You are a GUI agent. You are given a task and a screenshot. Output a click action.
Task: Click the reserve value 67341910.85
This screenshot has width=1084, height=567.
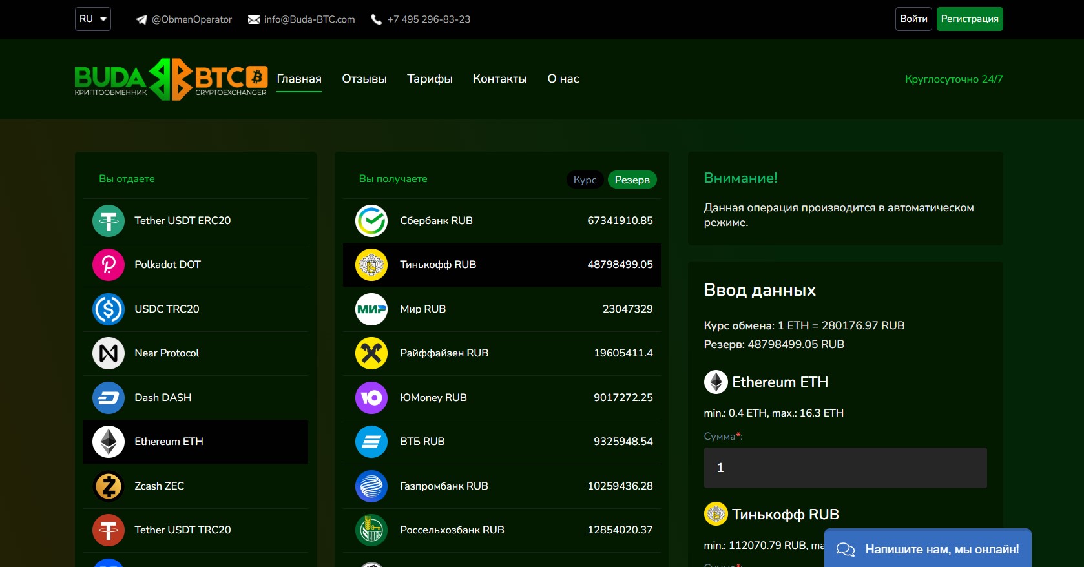click(620, 221)
